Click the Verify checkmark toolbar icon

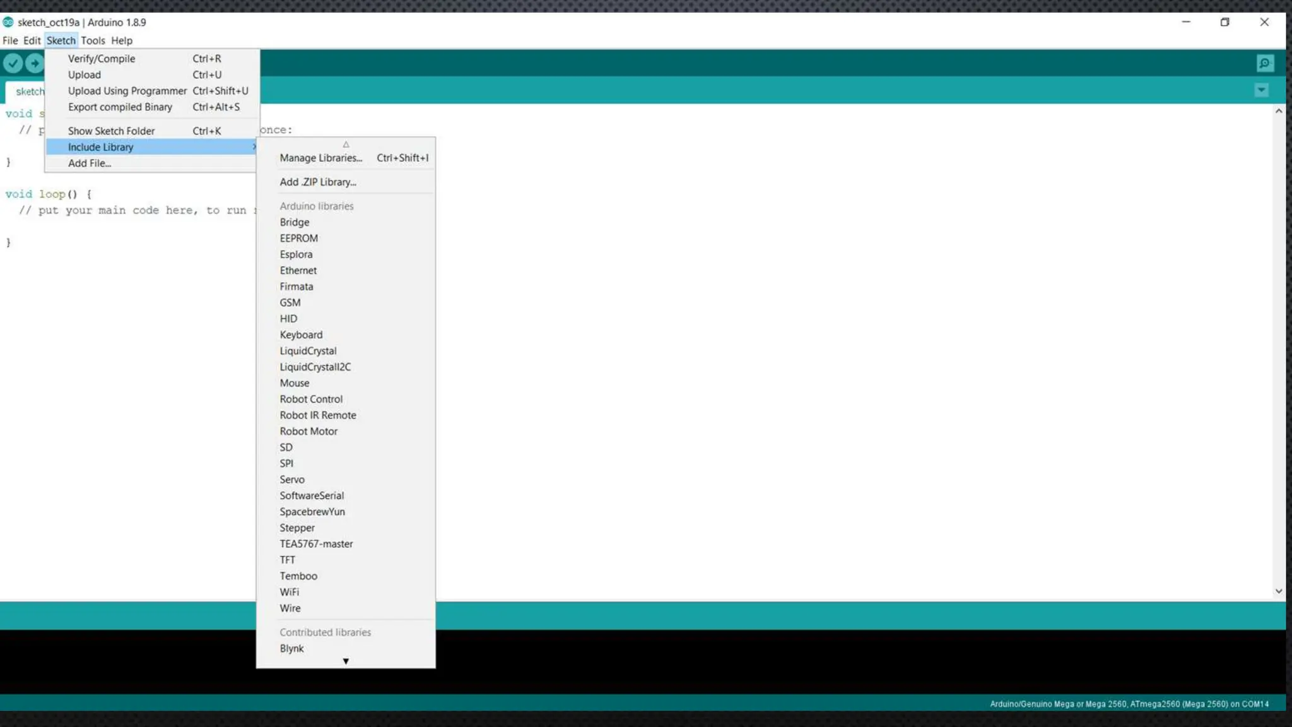point(13,63)
